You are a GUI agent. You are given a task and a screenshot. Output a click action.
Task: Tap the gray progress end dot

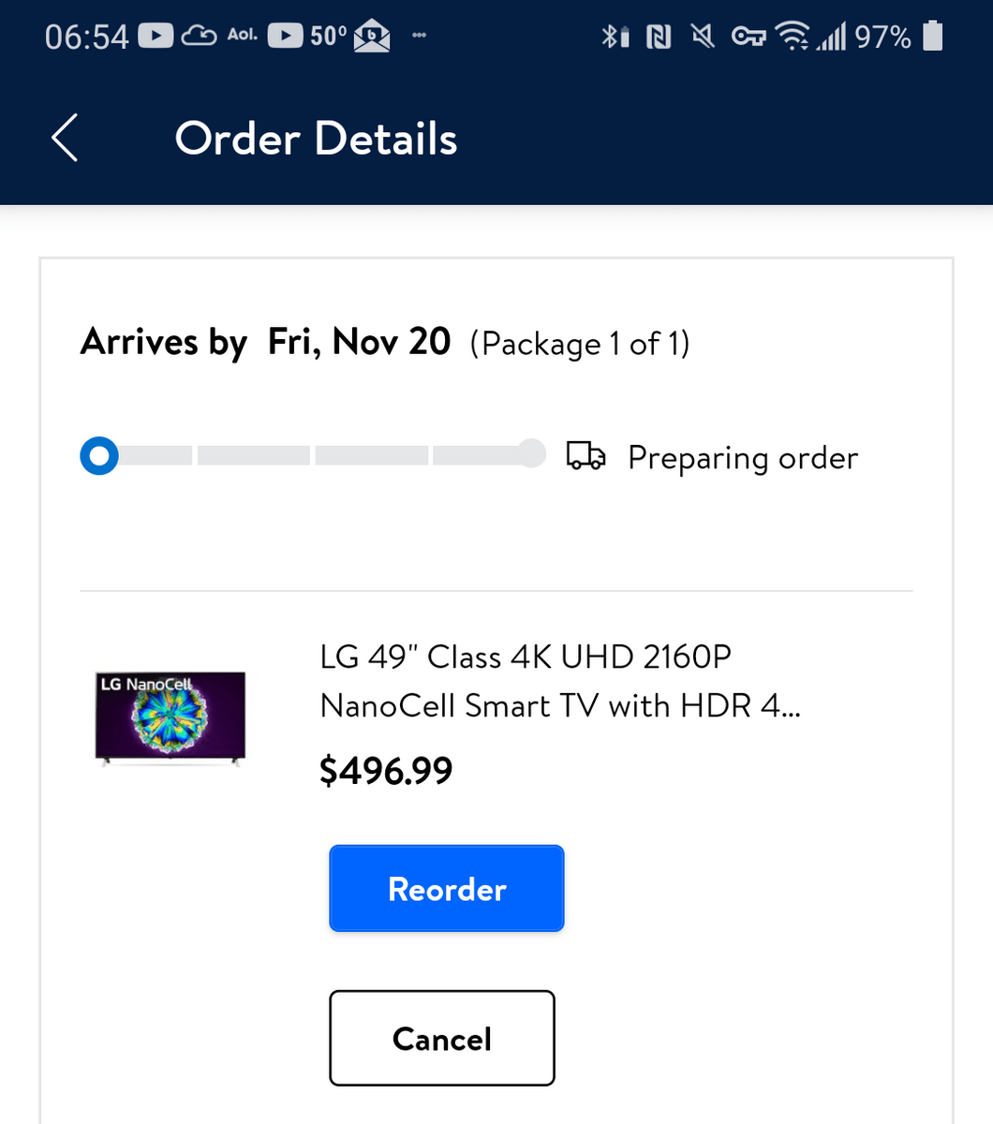[531, 453]
